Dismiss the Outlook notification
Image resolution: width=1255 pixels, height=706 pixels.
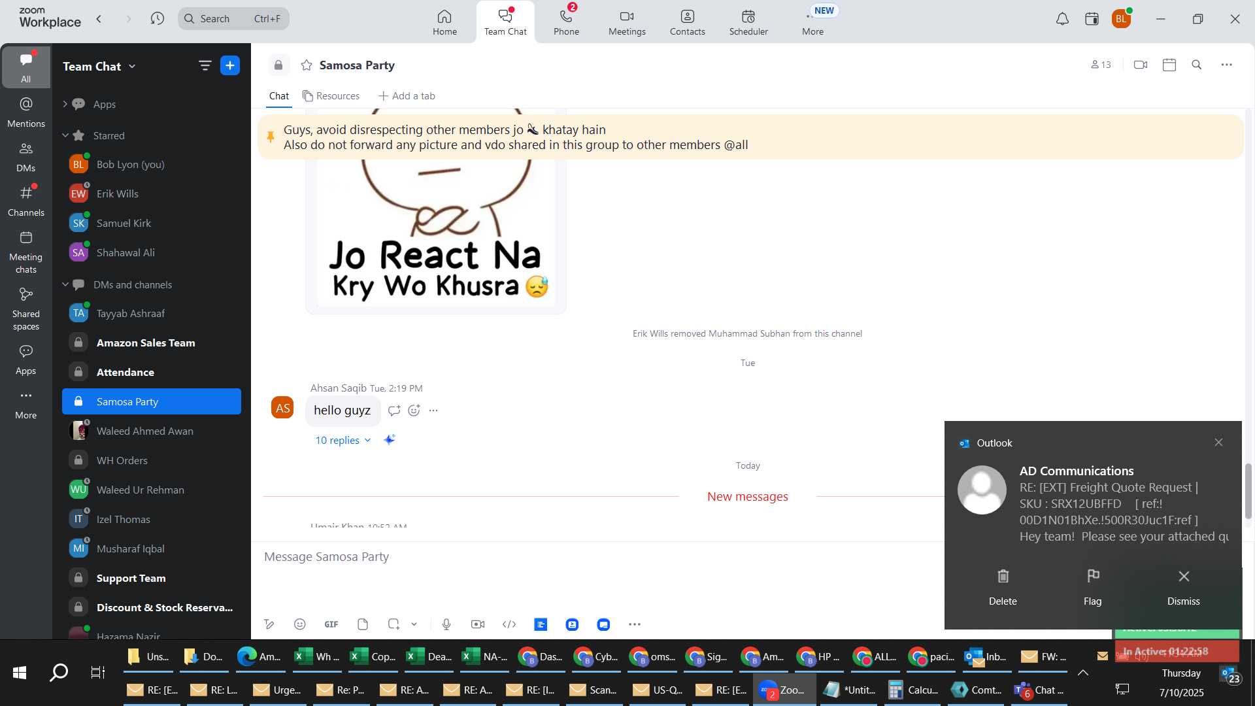coord(1183,586)
